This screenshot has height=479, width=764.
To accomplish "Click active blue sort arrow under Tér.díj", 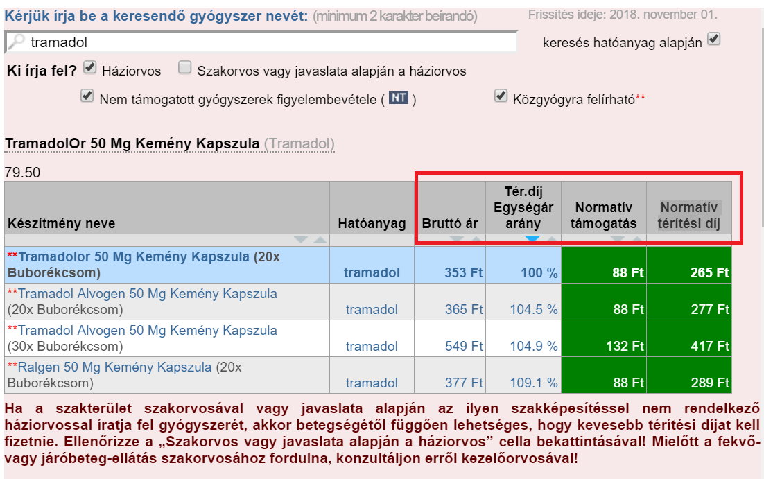I will pyautogui.click(x=532, y=239).
